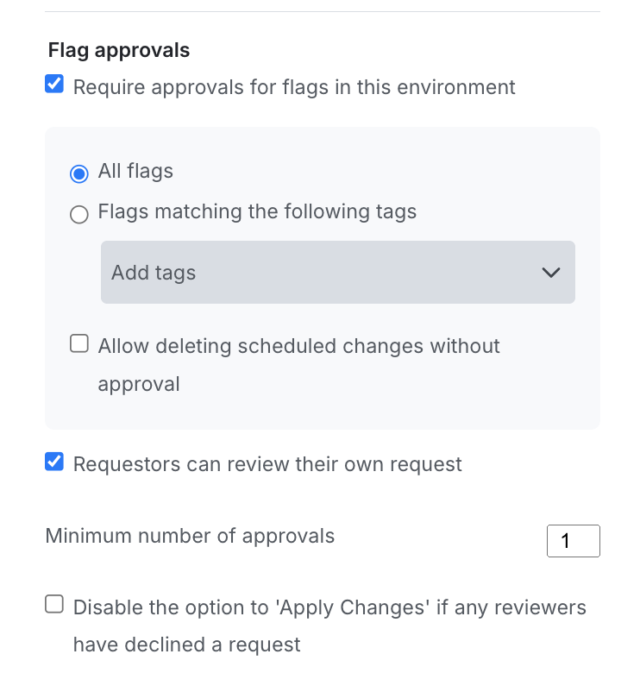Uncheck the Requestors can review own request box
This screenshot has width=640, height=673.
tap(54, 462)
